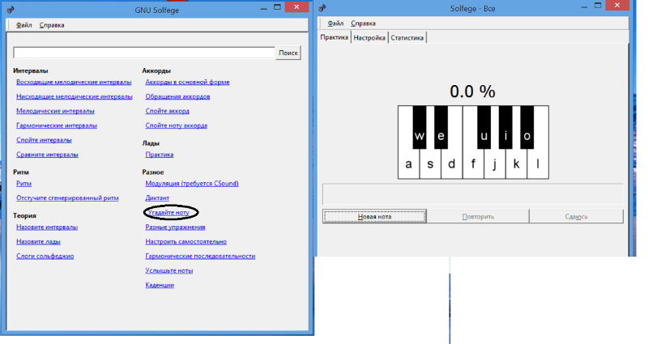Click the white piano key labeled a
Image resolution: width=648 pixels, height=344 pixels.
click(x=408, y=164)
